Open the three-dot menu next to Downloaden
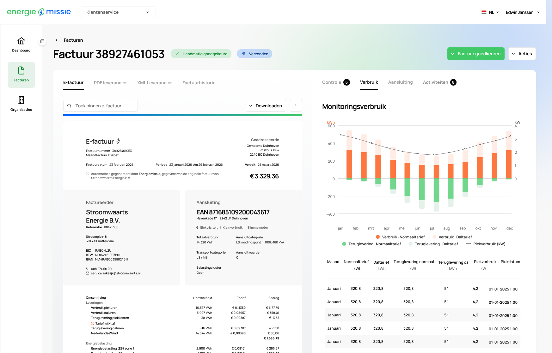Screen dimensions: 552x353 [296, 106]
